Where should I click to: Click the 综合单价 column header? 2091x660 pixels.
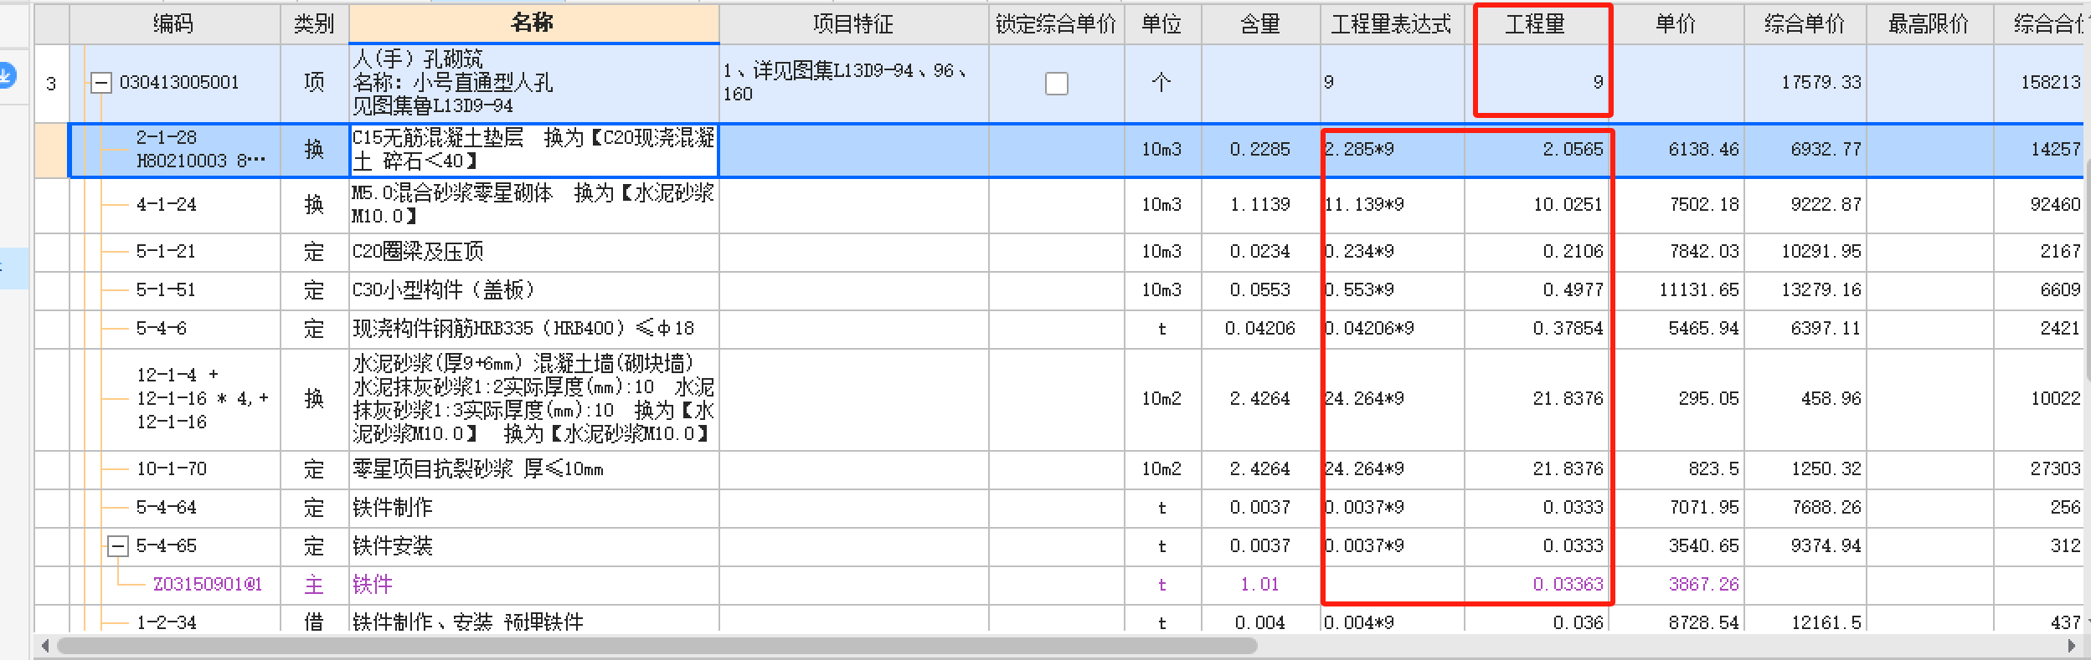[x=1805, y=23]
